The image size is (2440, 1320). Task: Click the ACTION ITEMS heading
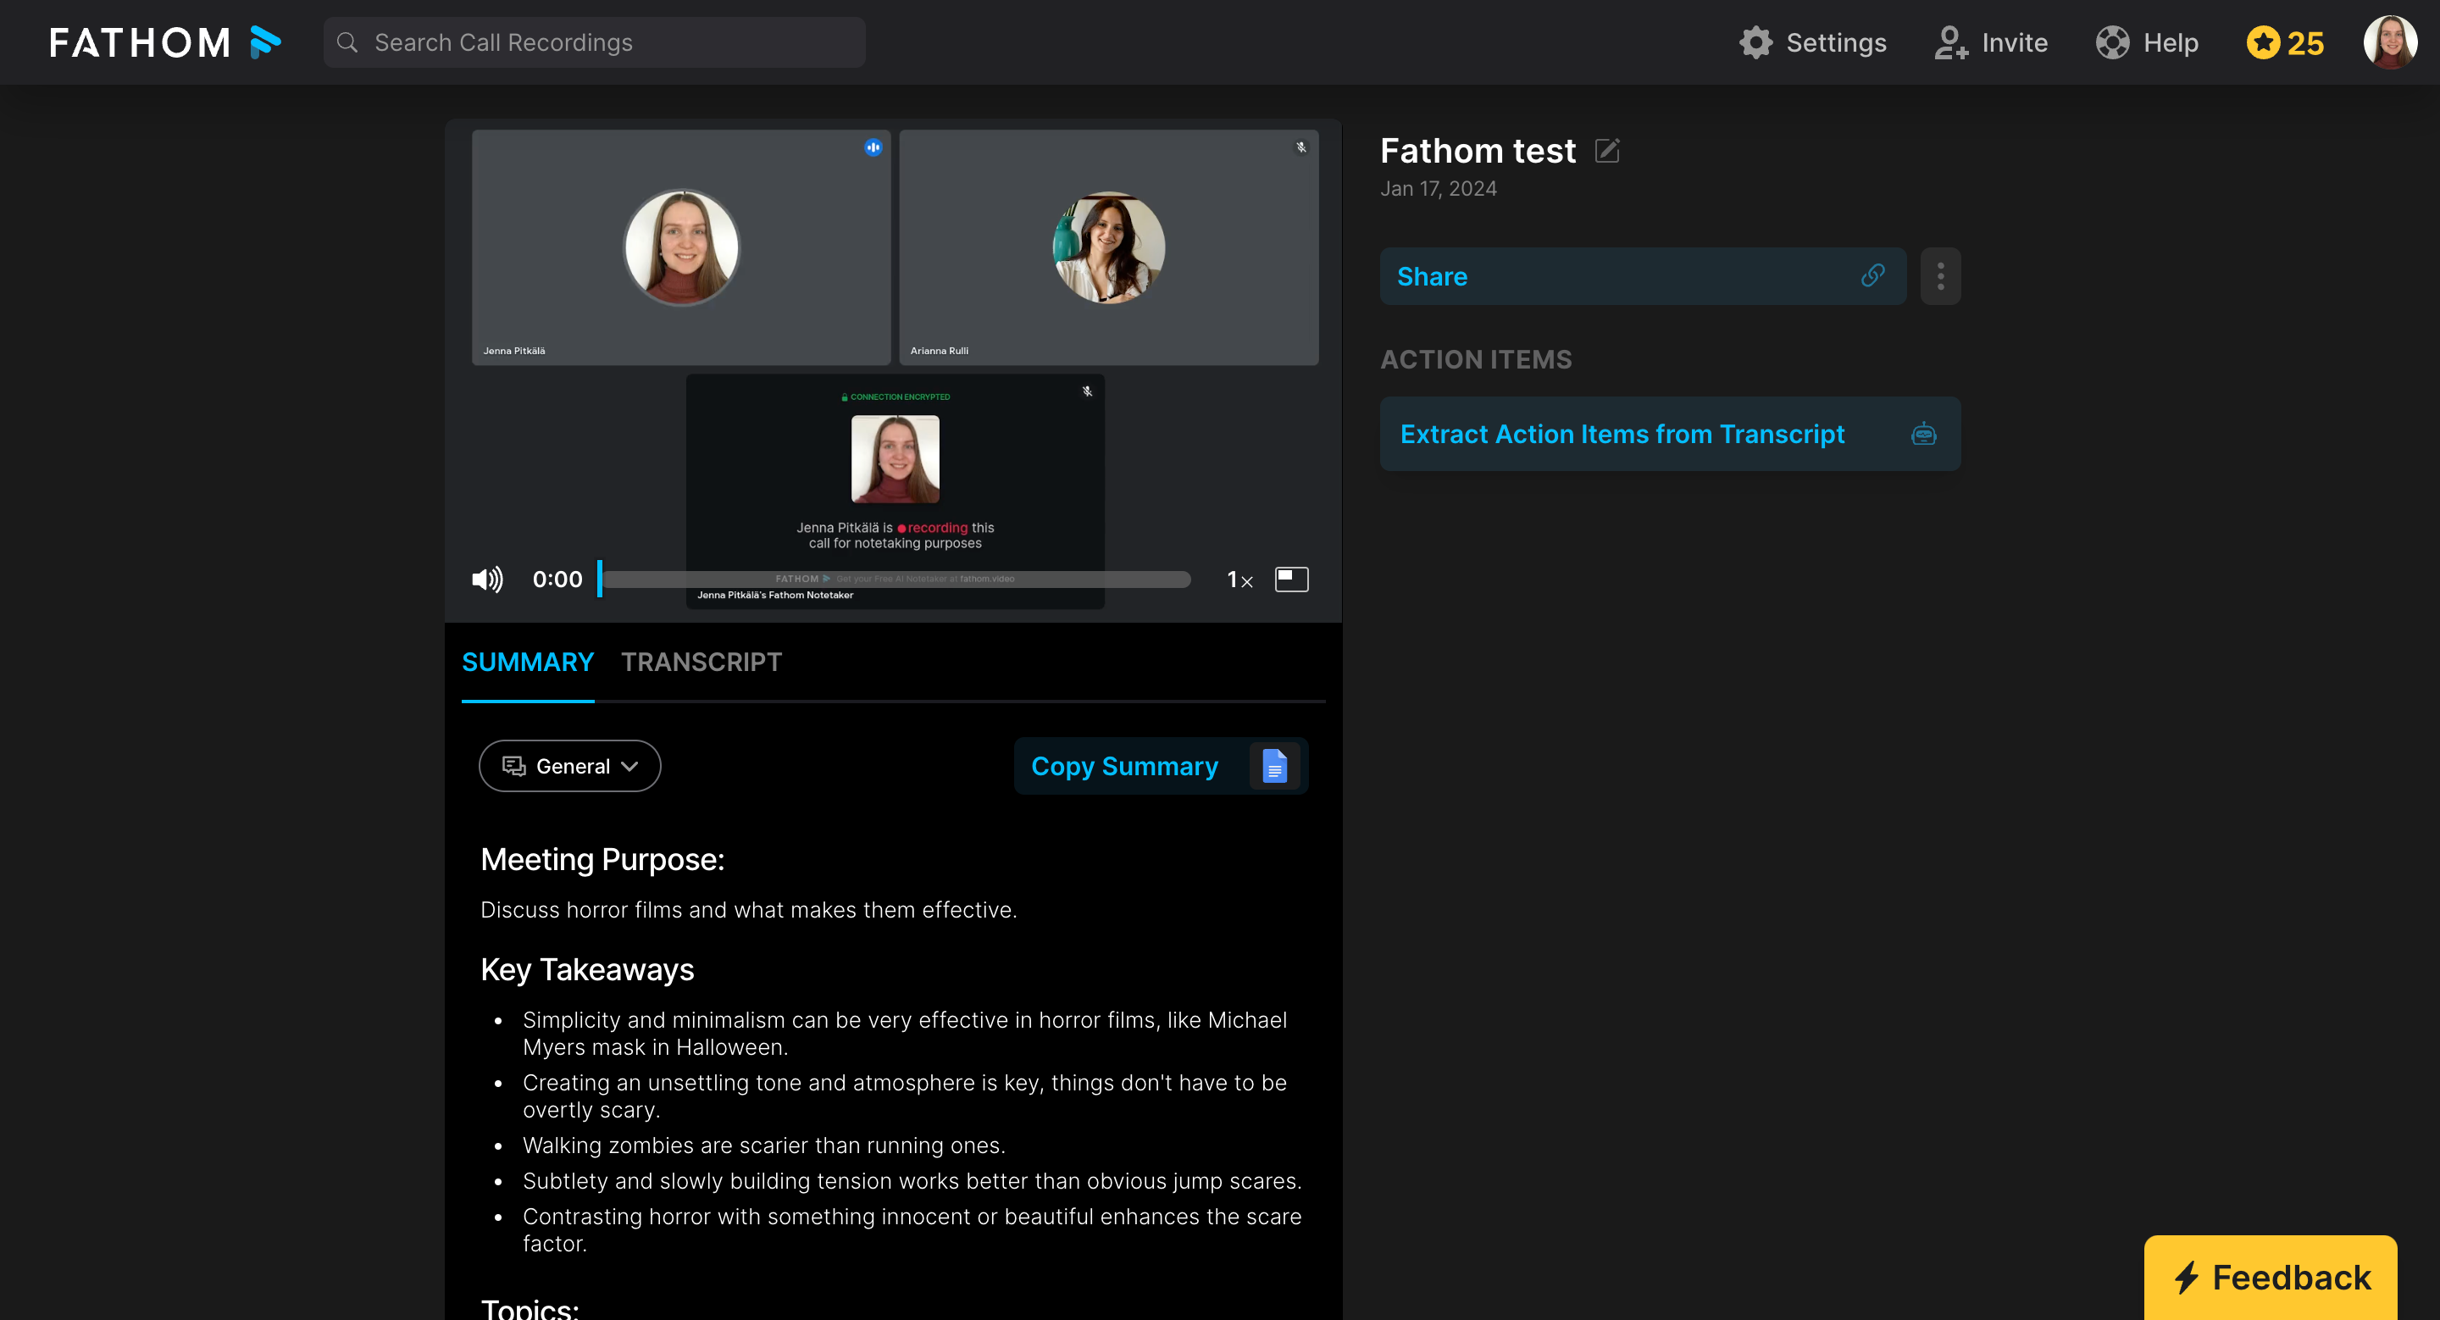click(x=1476, y=359)
